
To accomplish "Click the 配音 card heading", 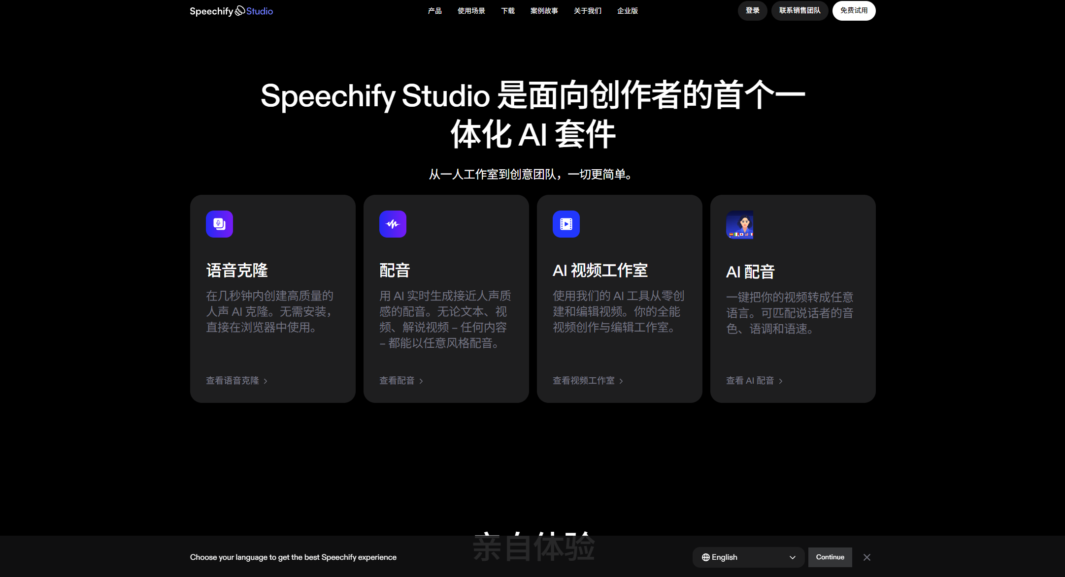I will click(x=395, y=271).
